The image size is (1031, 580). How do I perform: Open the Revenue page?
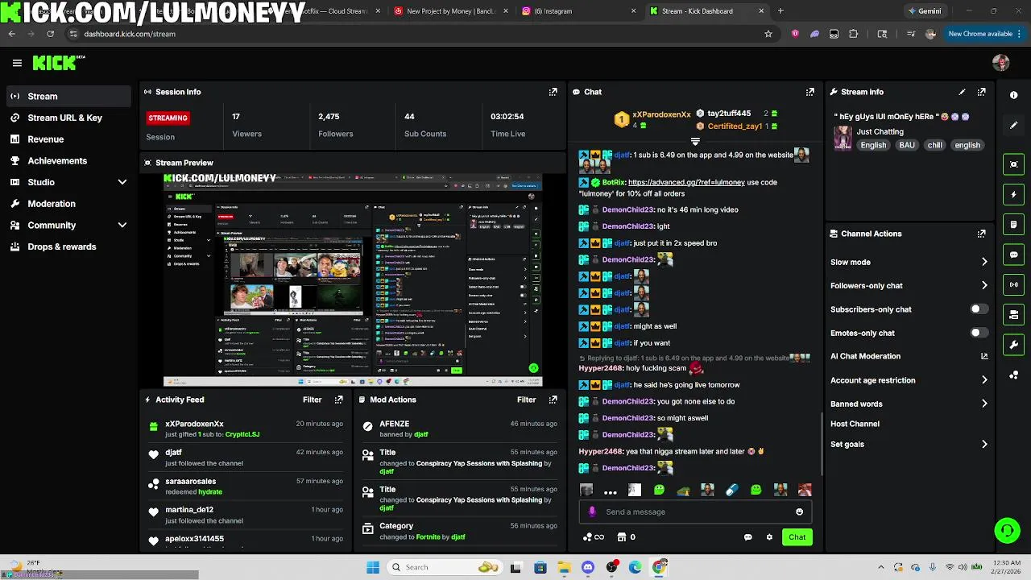(x=68, y=139)
